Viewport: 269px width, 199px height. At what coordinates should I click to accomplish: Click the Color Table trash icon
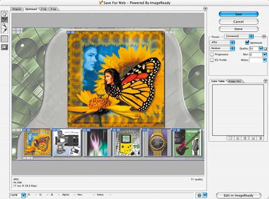pyautogui.click(x=260, y=138)
